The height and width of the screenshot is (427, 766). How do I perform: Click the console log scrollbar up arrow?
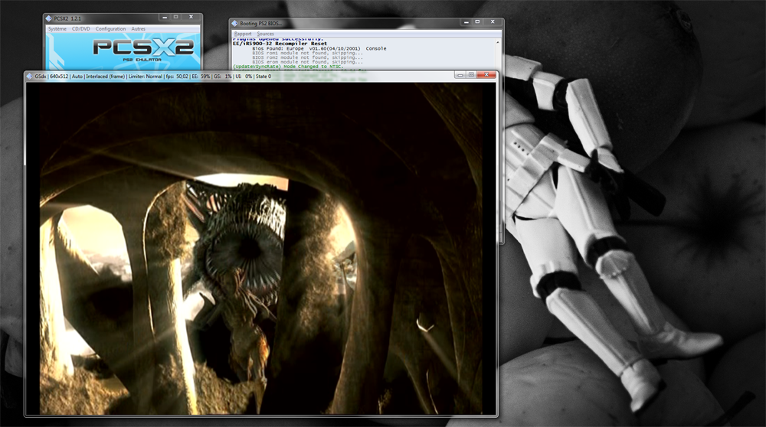498,43
